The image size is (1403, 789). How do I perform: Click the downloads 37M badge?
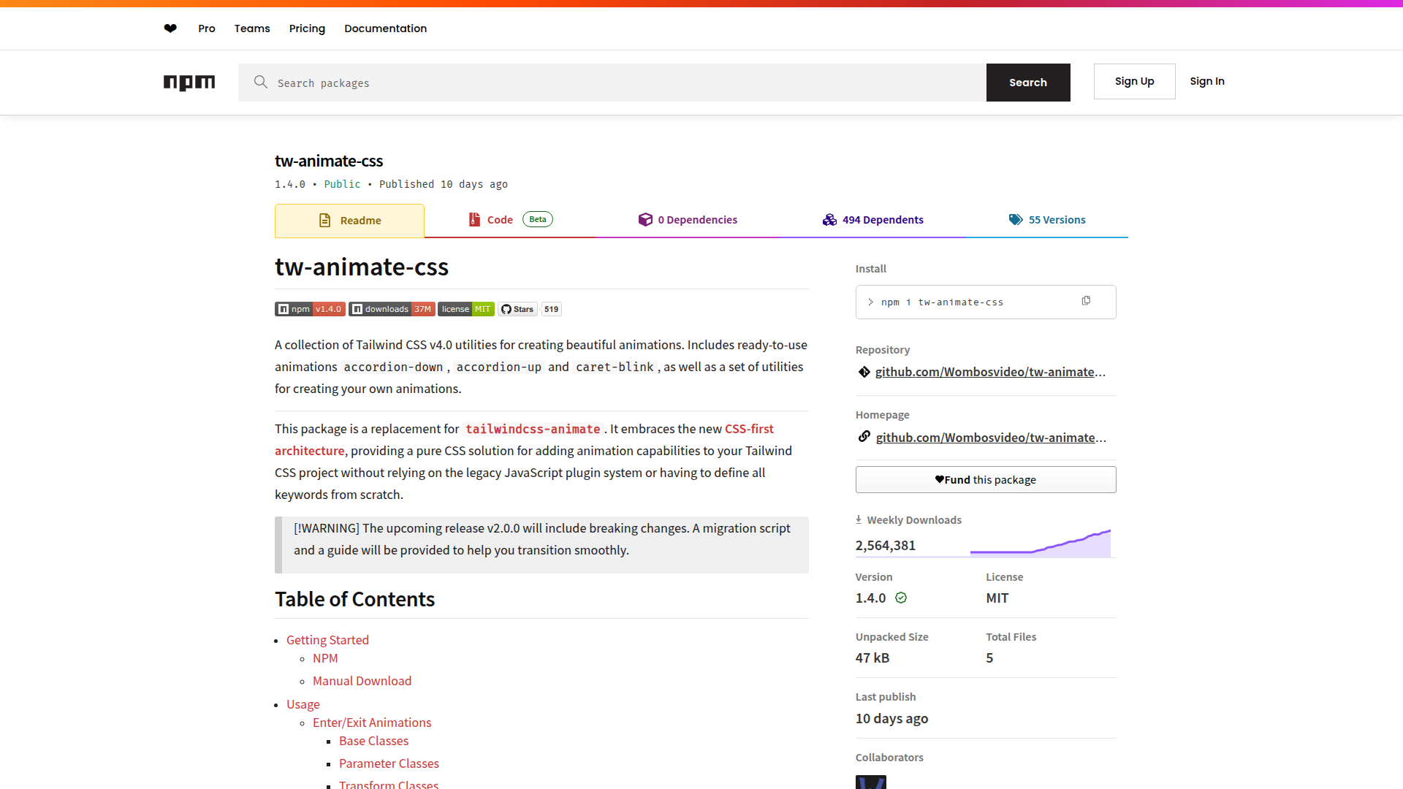tap(392, 309)
